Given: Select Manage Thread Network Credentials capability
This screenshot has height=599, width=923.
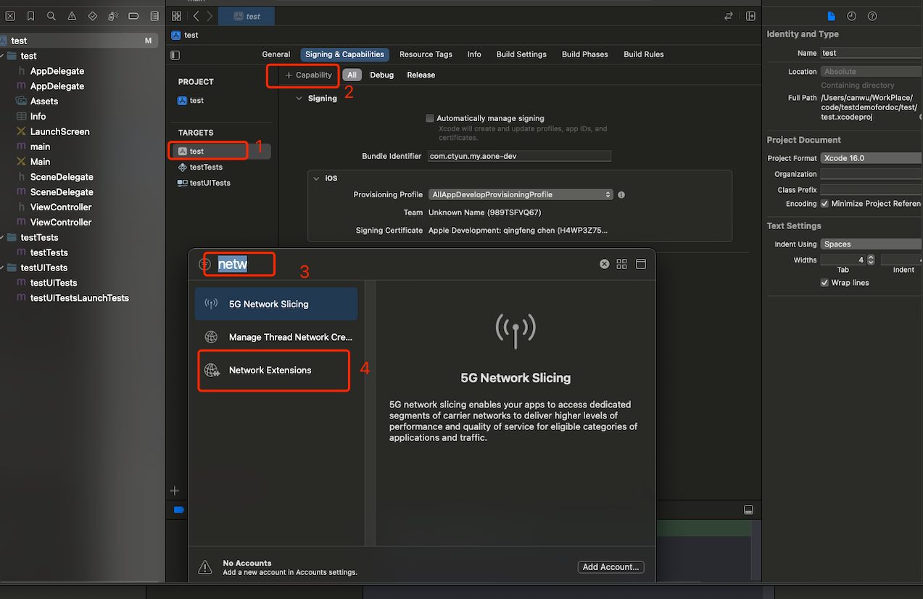Looking at the screenshot, I should pyautogui.click(x=276, y=337).
